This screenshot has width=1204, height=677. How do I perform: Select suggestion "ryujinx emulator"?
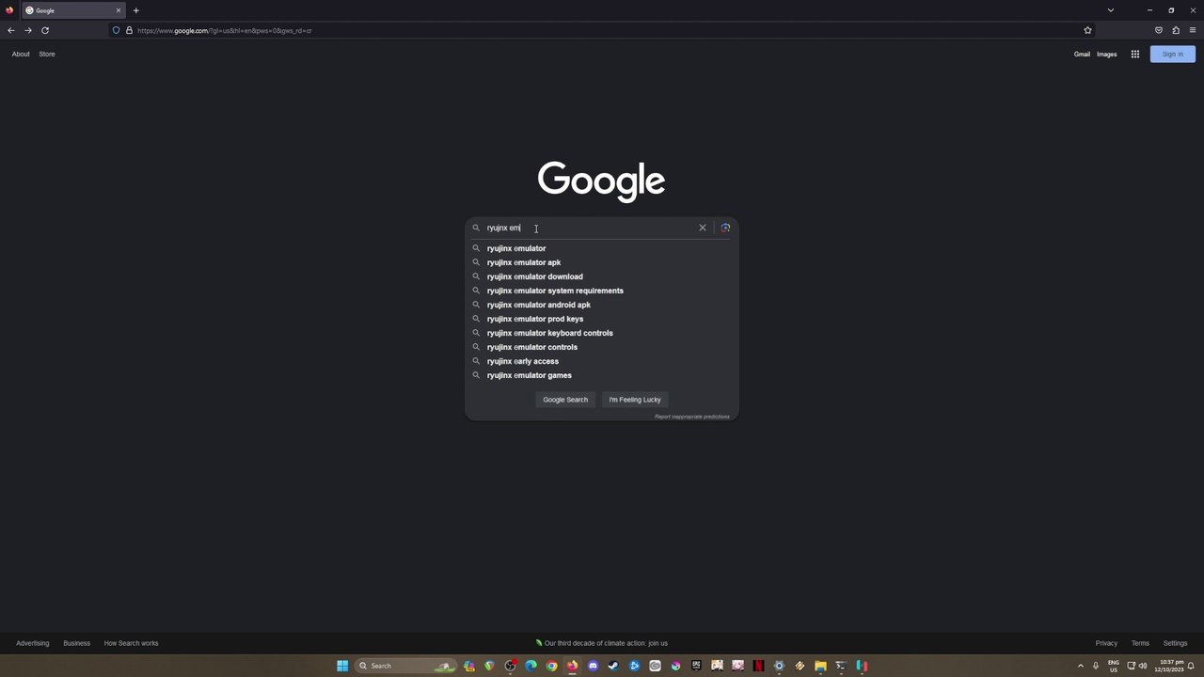click(602, 248)
